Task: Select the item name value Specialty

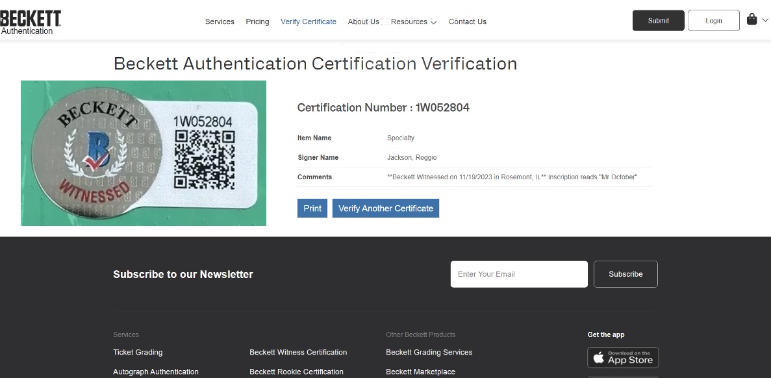Action: pyautogui.click(x=401, y=138)
